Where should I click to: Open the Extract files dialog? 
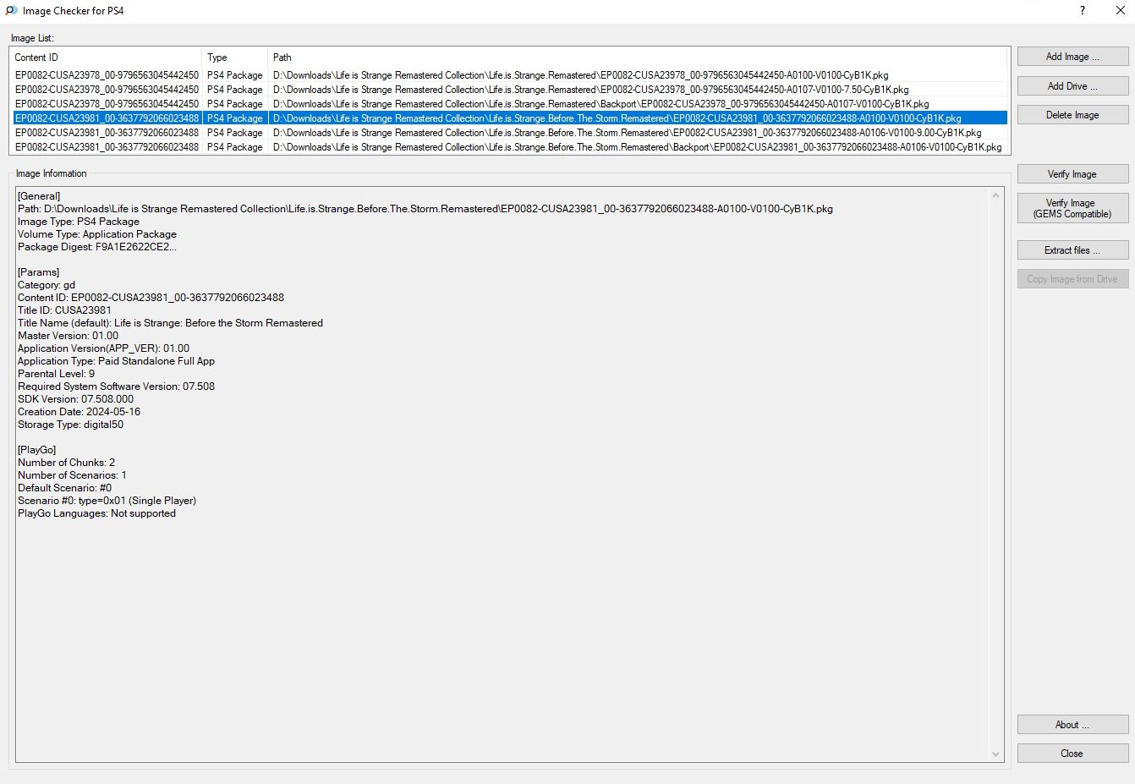pos(1072,250)
